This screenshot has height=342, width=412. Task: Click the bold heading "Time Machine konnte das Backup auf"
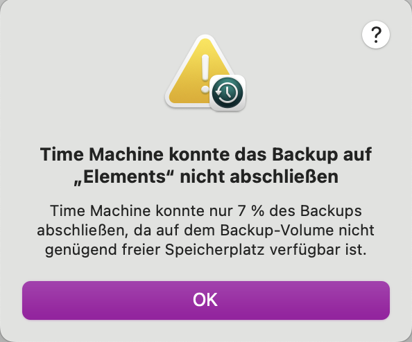point(206,154)
